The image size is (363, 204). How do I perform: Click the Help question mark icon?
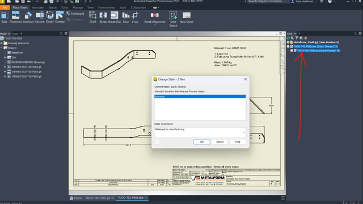tap(330, 1)
